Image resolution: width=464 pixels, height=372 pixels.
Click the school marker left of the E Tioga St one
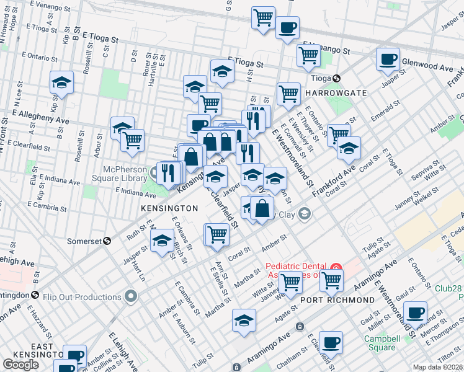[195, 87]
